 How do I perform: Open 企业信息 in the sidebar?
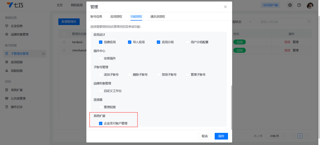pos(16,26)
